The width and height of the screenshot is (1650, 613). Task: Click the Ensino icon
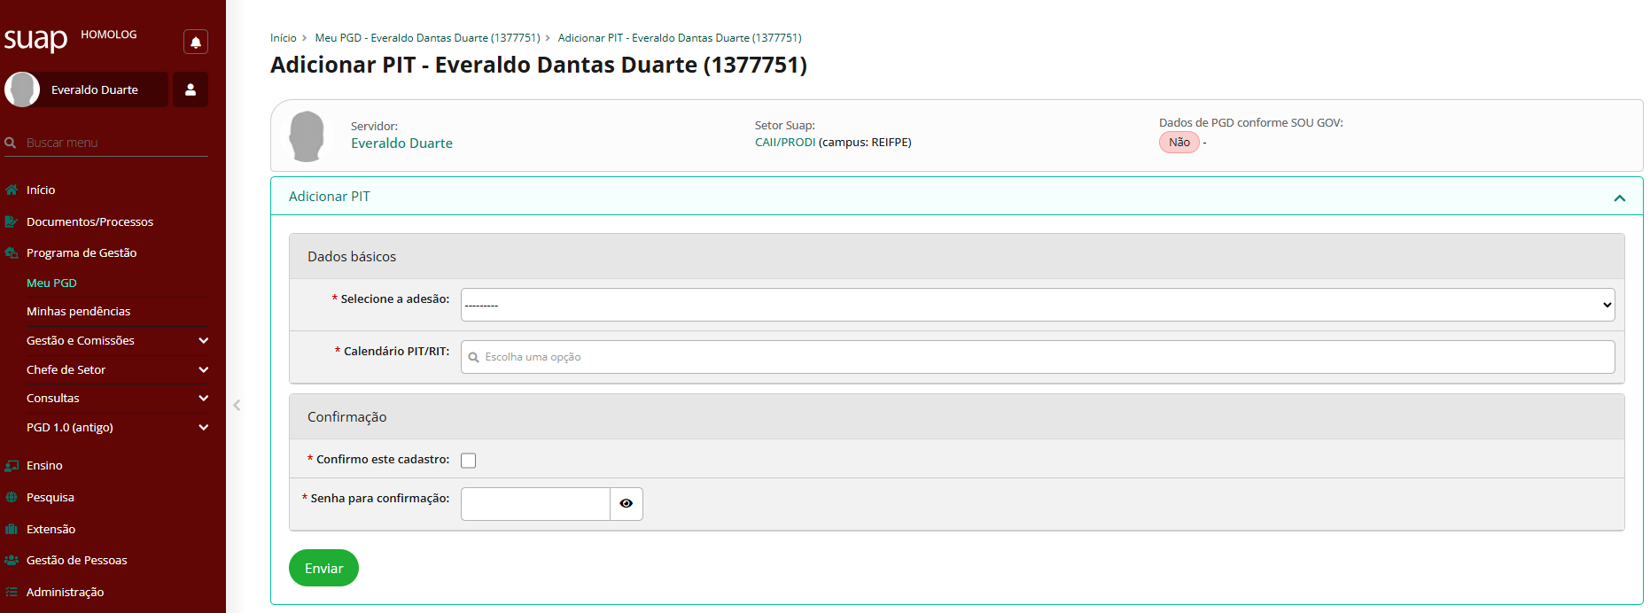click(x=12, y=465)
